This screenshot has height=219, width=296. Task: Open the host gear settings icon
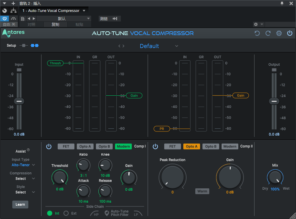[x=256, y=24]
